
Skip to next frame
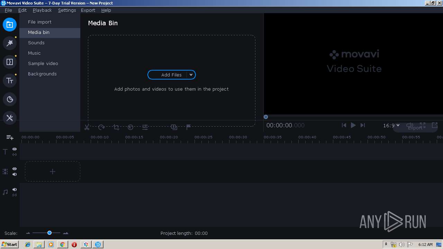362,125
